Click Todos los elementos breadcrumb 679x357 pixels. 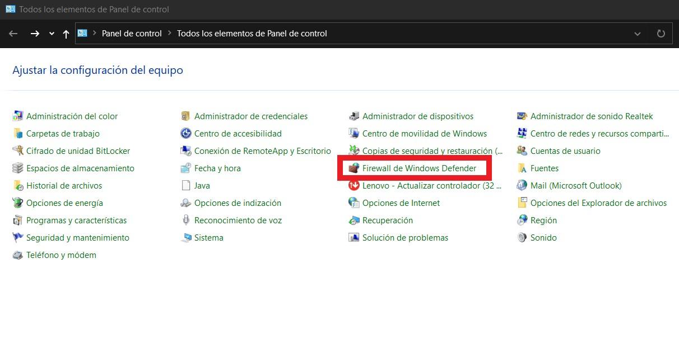[x=252, y=34]
